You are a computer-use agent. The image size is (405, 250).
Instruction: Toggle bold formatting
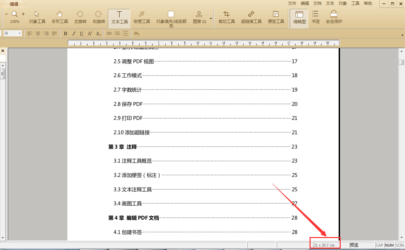click(x=65, y=33)
